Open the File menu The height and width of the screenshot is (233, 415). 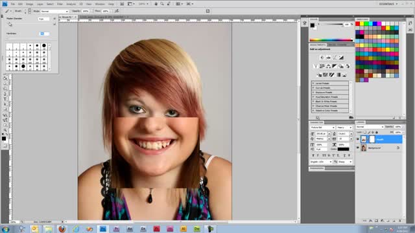click(13, 5)
